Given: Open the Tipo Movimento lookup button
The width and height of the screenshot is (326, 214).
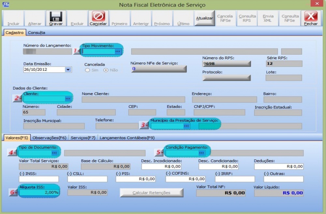Looking at the screenshot, I should (118, 51).
